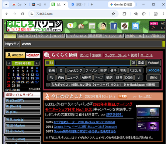The height and width of the screenshot is (144, 166).
Task: Toggle the checkbox beside 入力ボックス hint
Action: point(48,85)
